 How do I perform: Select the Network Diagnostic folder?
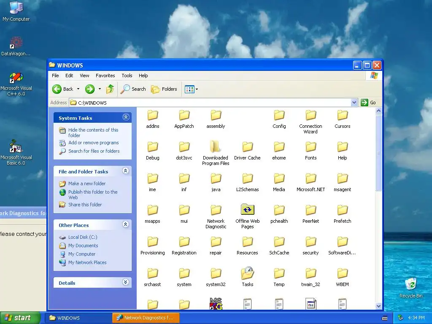tap(216, 216)
